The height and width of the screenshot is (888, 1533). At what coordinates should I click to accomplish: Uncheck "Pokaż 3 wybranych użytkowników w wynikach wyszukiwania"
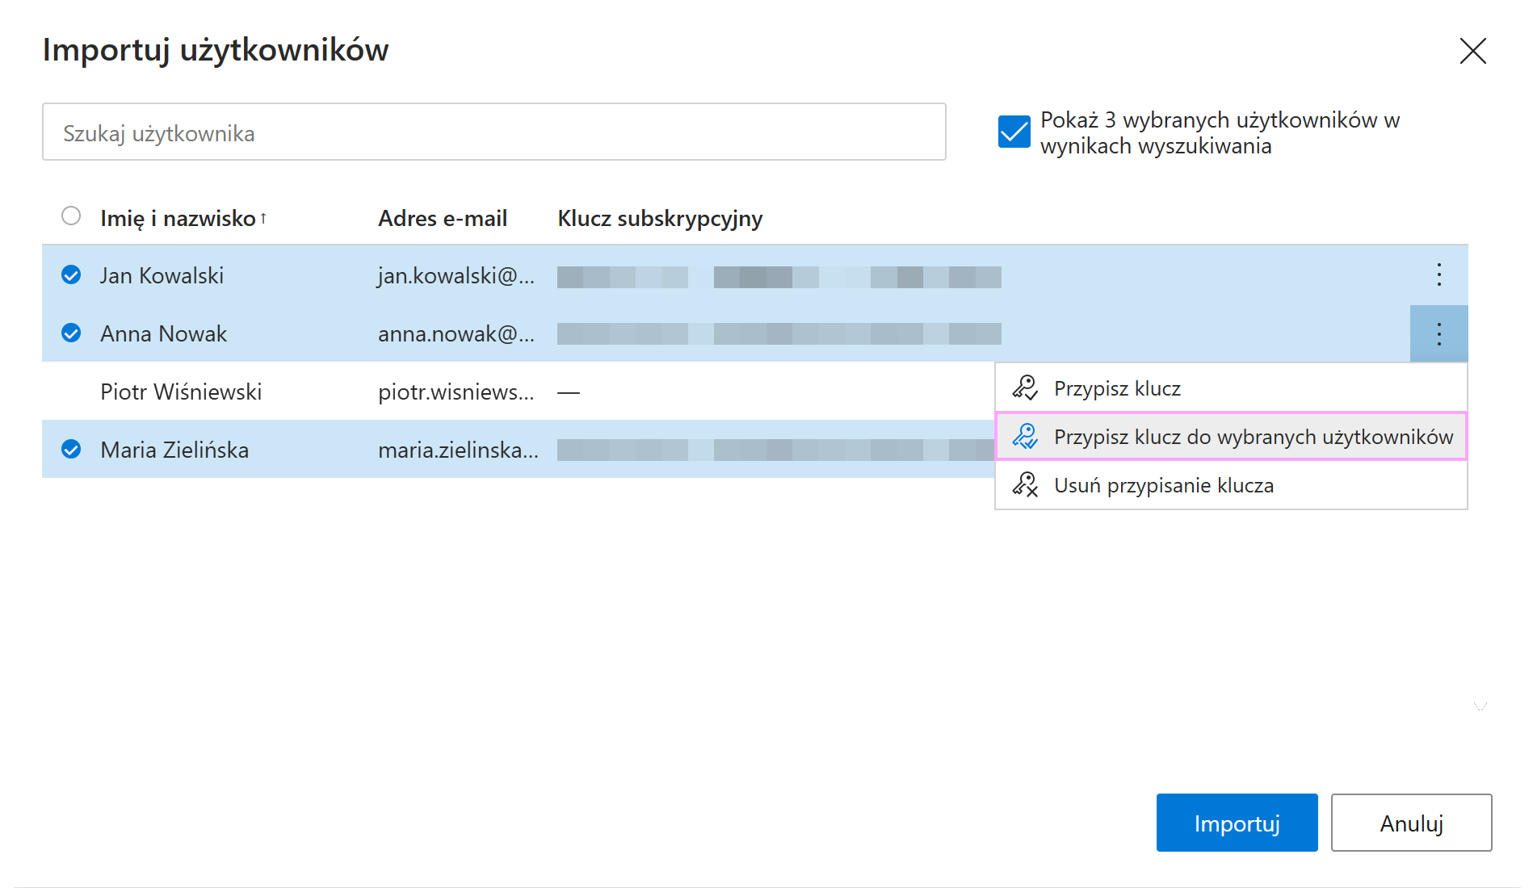coord(1014,131)
